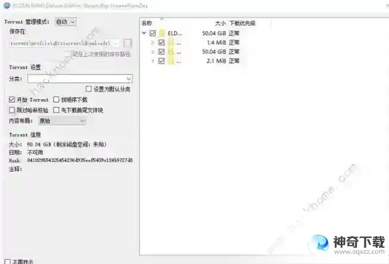This screenshot has width=389, height=264.
Task: Open the Torrent 管理模式 dropdown showing 自动
Action: (x=66, y=22)
